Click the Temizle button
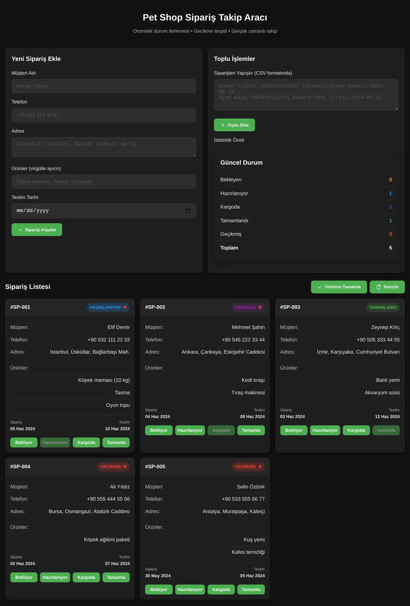This screenshot has height=606, width=410. tap(387, 287)
